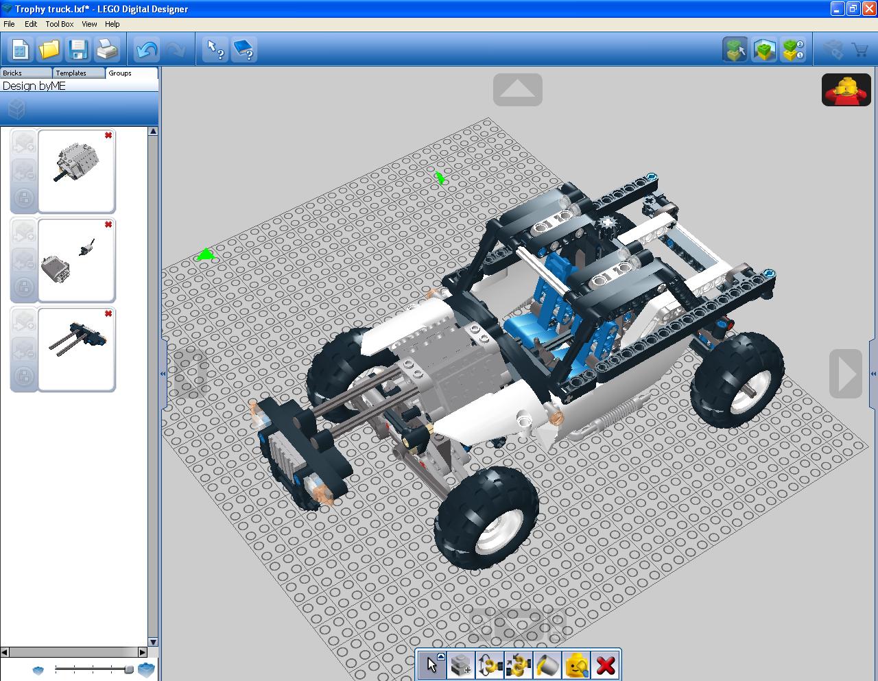Choose the red X Delete tool
Viewport: 878px width, 681px height.
(605, 665)
